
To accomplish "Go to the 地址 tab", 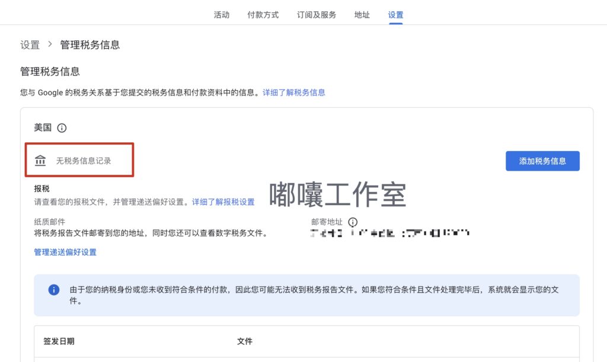I will (x=362, y=15).
